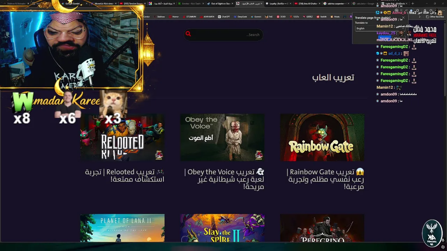Click the ad_d_z username in chat
Viewport: 447px width, 251px height.
394,53
